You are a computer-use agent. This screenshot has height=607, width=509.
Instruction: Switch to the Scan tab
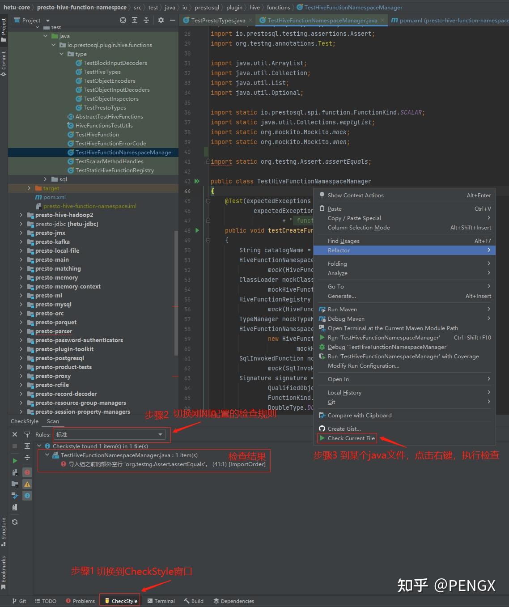(x=53, y=421)
